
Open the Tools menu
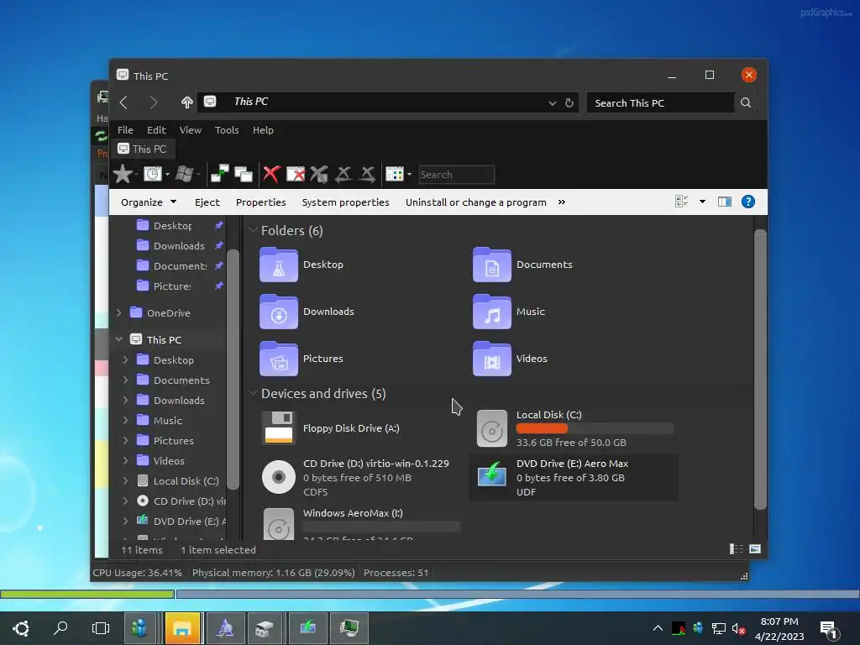point(227,130)
